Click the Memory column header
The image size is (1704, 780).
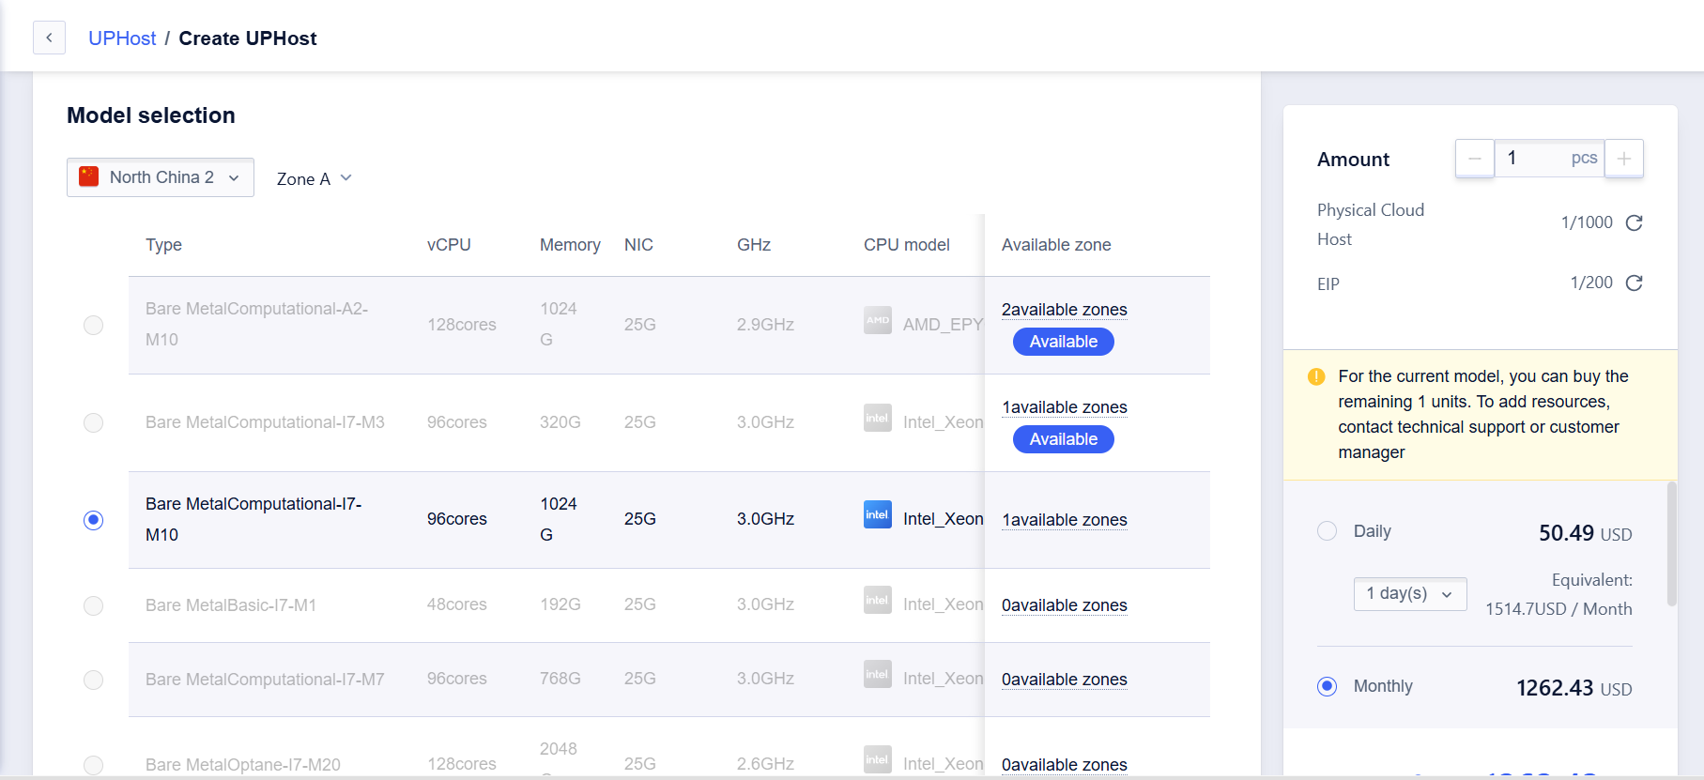click(x=570, y=245)
